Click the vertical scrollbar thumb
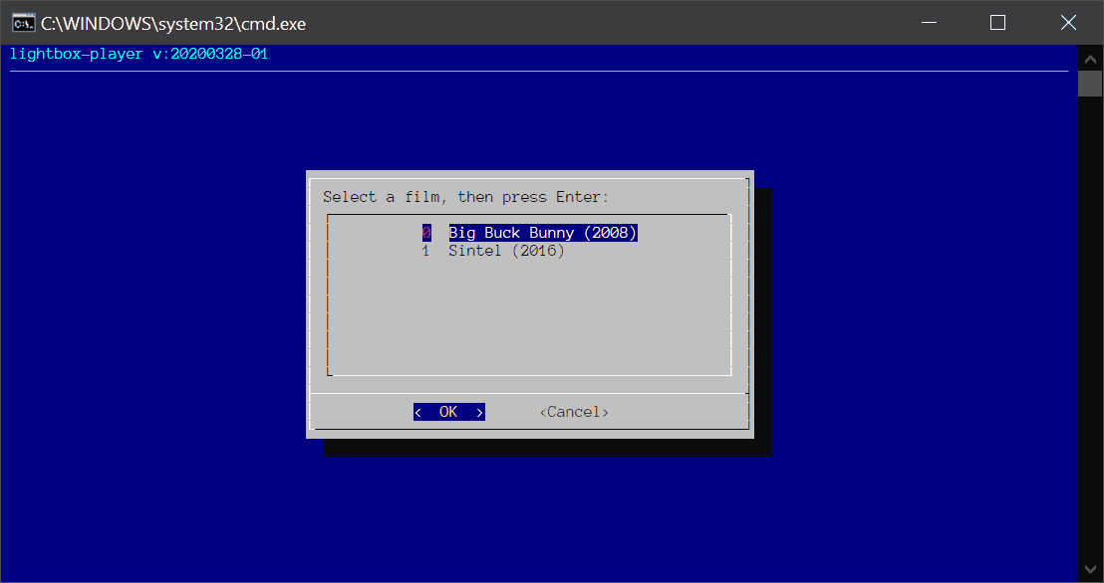The image size is (1104, 583). point(1091,84)
